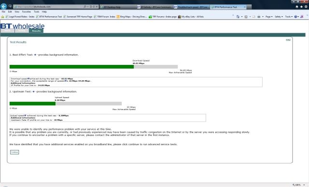The image size is (309, 187).
Task: Open address bar search dropdown arrow
Action: pyautogui.click(x=88, y=7)
